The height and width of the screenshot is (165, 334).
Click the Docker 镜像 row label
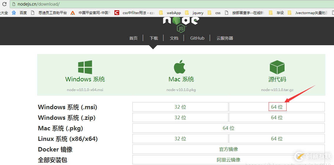point(55,149)
